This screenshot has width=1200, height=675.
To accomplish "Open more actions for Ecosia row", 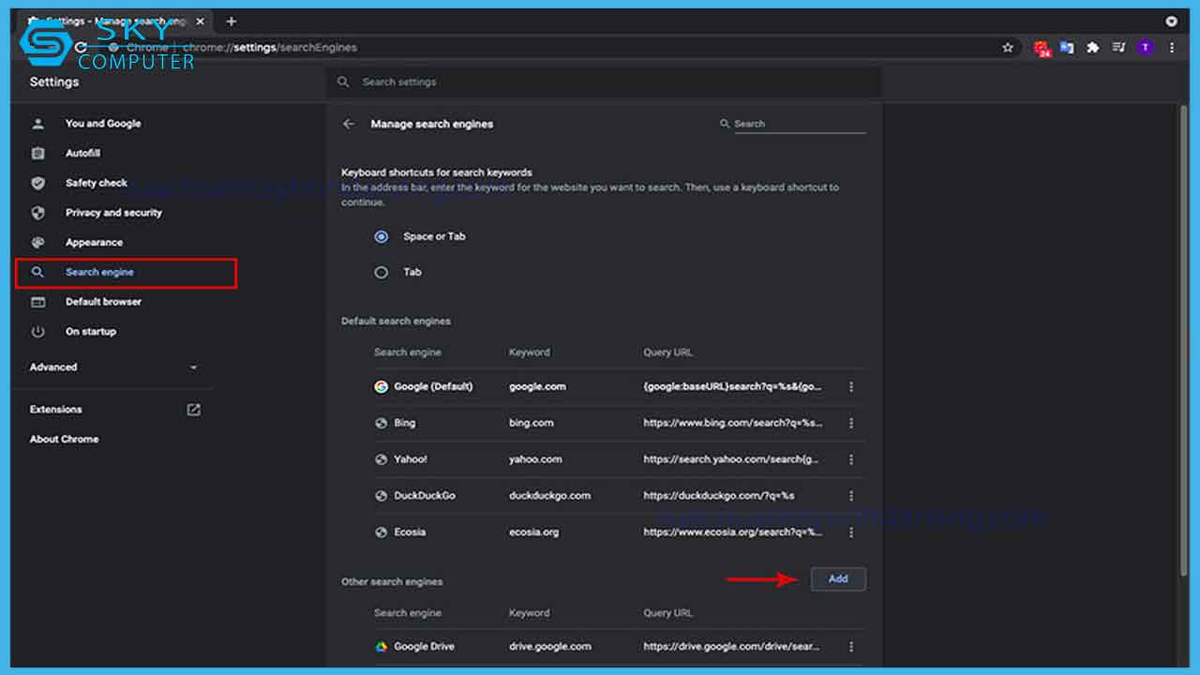I will pos(851,532).
